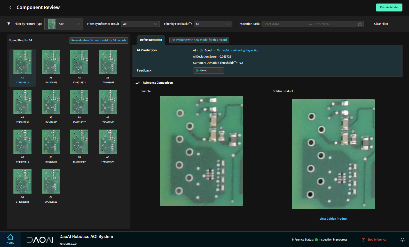Click the filter funnel icon
Screen dimensions: 409x247
click(9, 24)
